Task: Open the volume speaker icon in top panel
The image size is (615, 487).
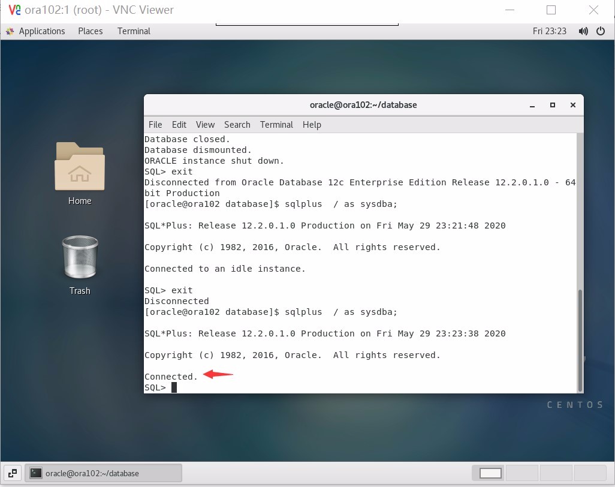Action: pyautogui.click(x=583, y=31)
